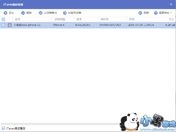Sort backups by 时间 column header
The width and height of the screenshot is (176, 132).
(131, 19)
